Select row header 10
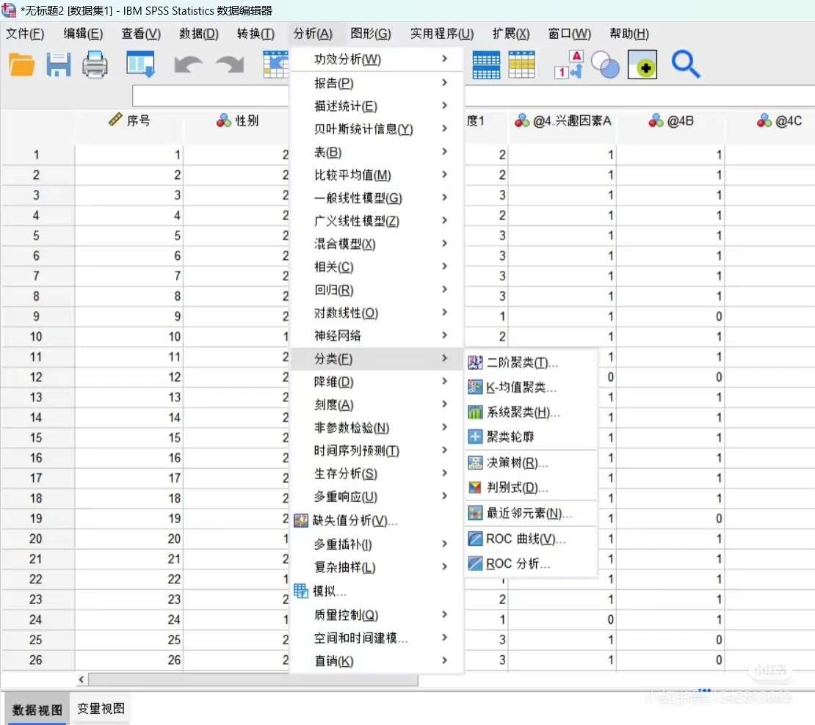The height and width of the screenshot is (725, 815). tap(36, 337)
